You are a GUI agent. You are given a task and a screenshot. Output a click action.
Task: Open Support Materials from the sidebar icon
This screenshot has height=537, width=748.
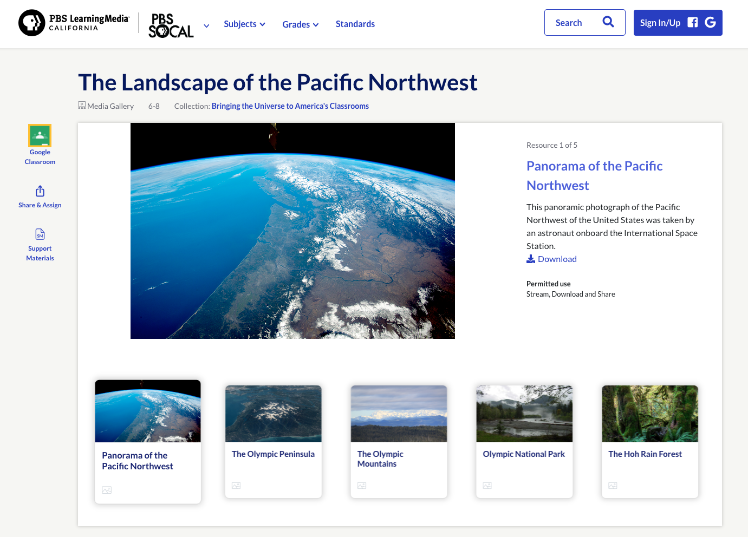tap(40, 234)
